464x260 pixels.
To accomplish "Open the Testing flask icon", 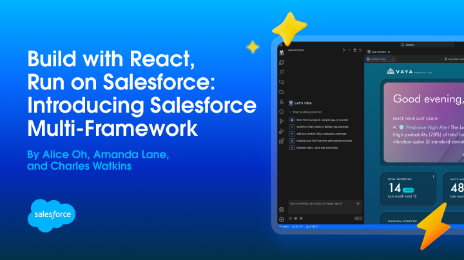I will click(x=282, y=102).
